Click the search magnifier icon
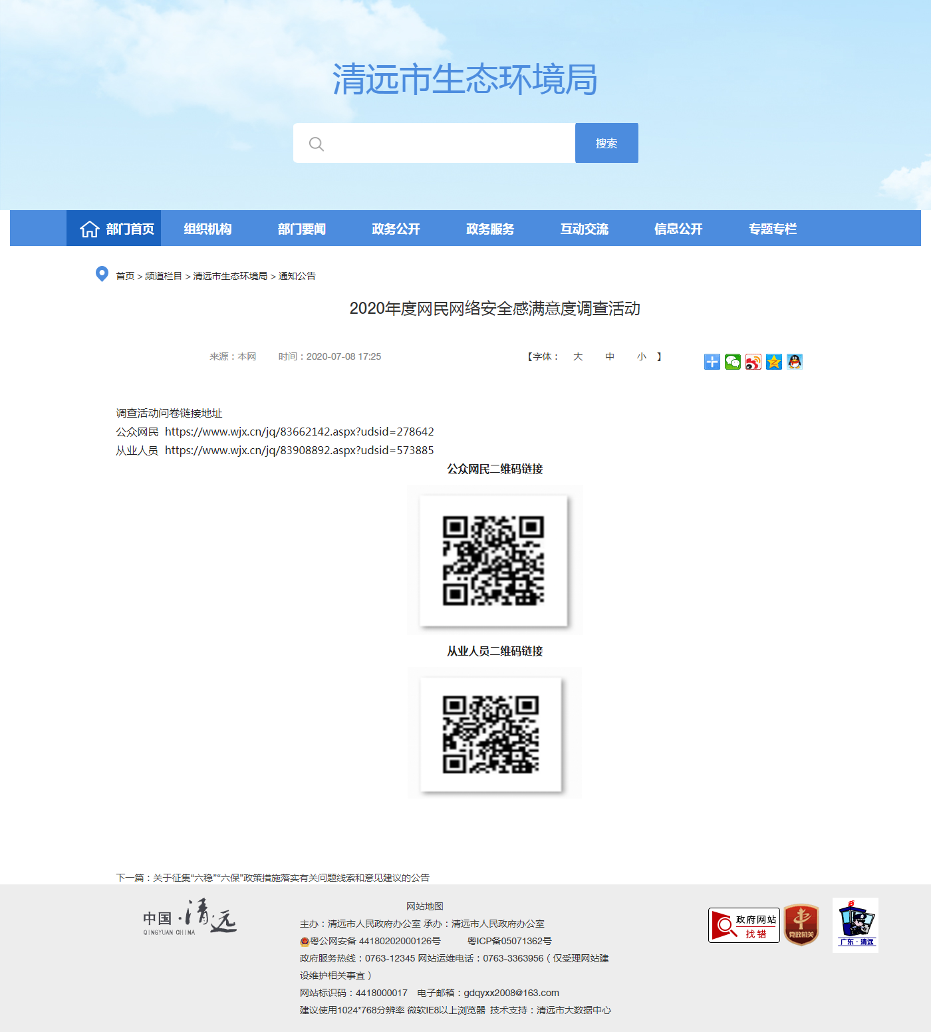931x1032 pixels. [x=317, y=144]
